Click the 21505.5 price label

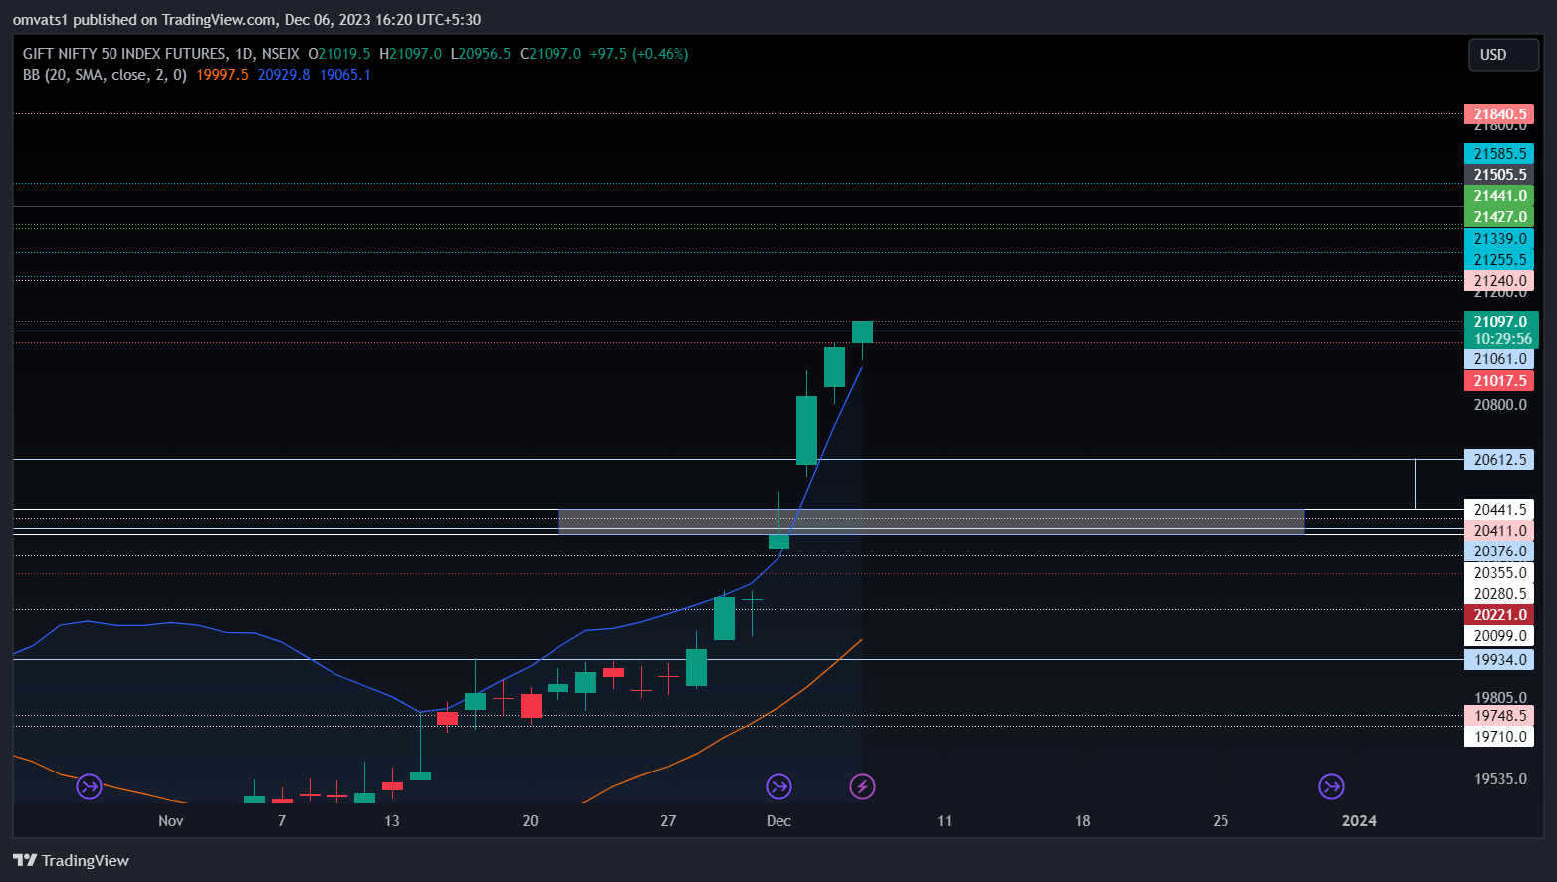pyautogui.click(x=1499, y=175)
